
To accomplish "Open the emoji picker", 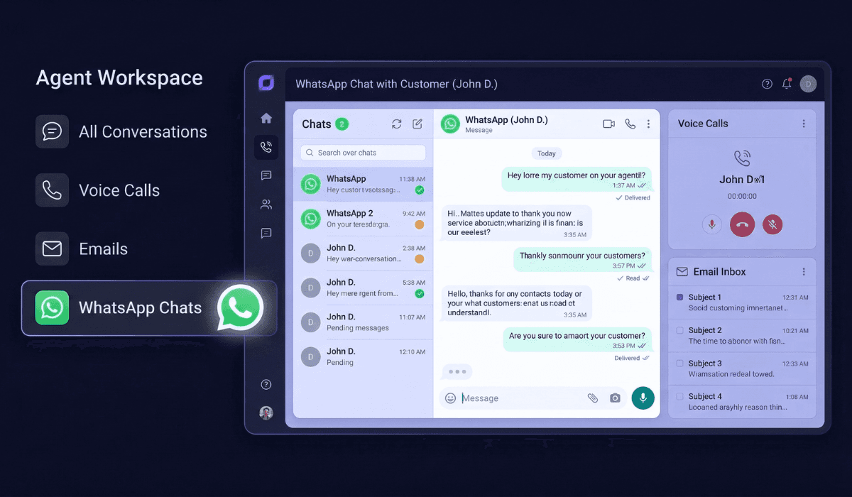I will click(450, 398).
